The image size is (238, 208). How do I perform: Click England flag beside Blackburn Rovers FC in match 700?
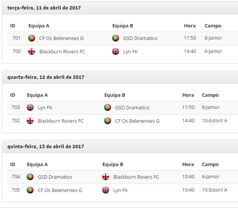(32, 51)
